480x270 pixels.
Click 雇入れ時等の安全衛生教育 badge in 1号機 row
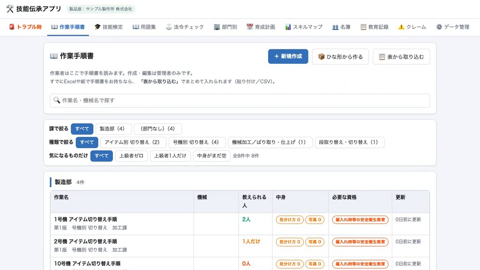point(360,219)
